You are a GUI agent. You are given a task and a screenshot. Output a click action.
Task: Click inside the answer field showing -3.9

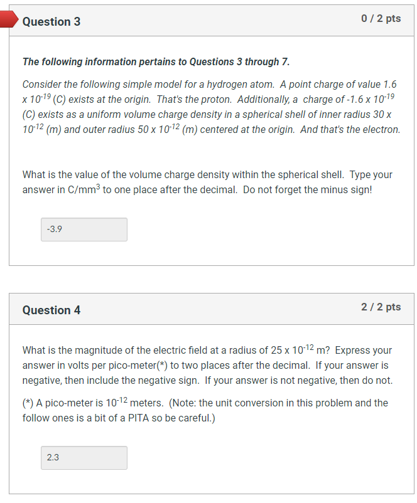(84, 229)
